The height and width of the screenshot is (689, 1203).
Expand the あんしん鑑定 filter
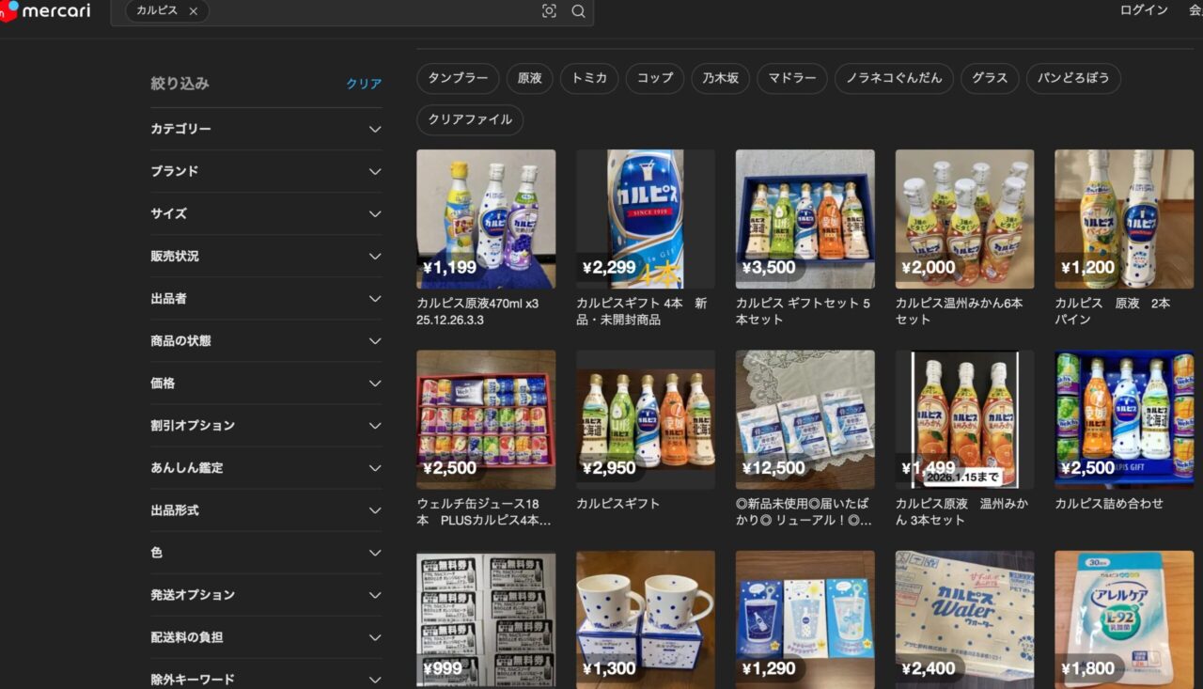pyautogui.click(x=266, y=468)
